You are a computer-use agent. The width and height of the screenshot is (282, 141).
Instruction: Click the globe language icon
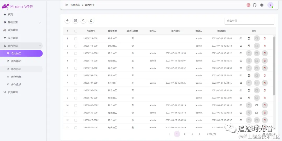coord(262,5)
